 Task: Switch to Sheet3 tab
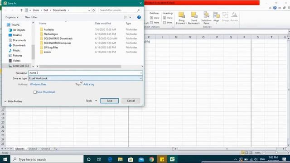[x=45, y=149]
